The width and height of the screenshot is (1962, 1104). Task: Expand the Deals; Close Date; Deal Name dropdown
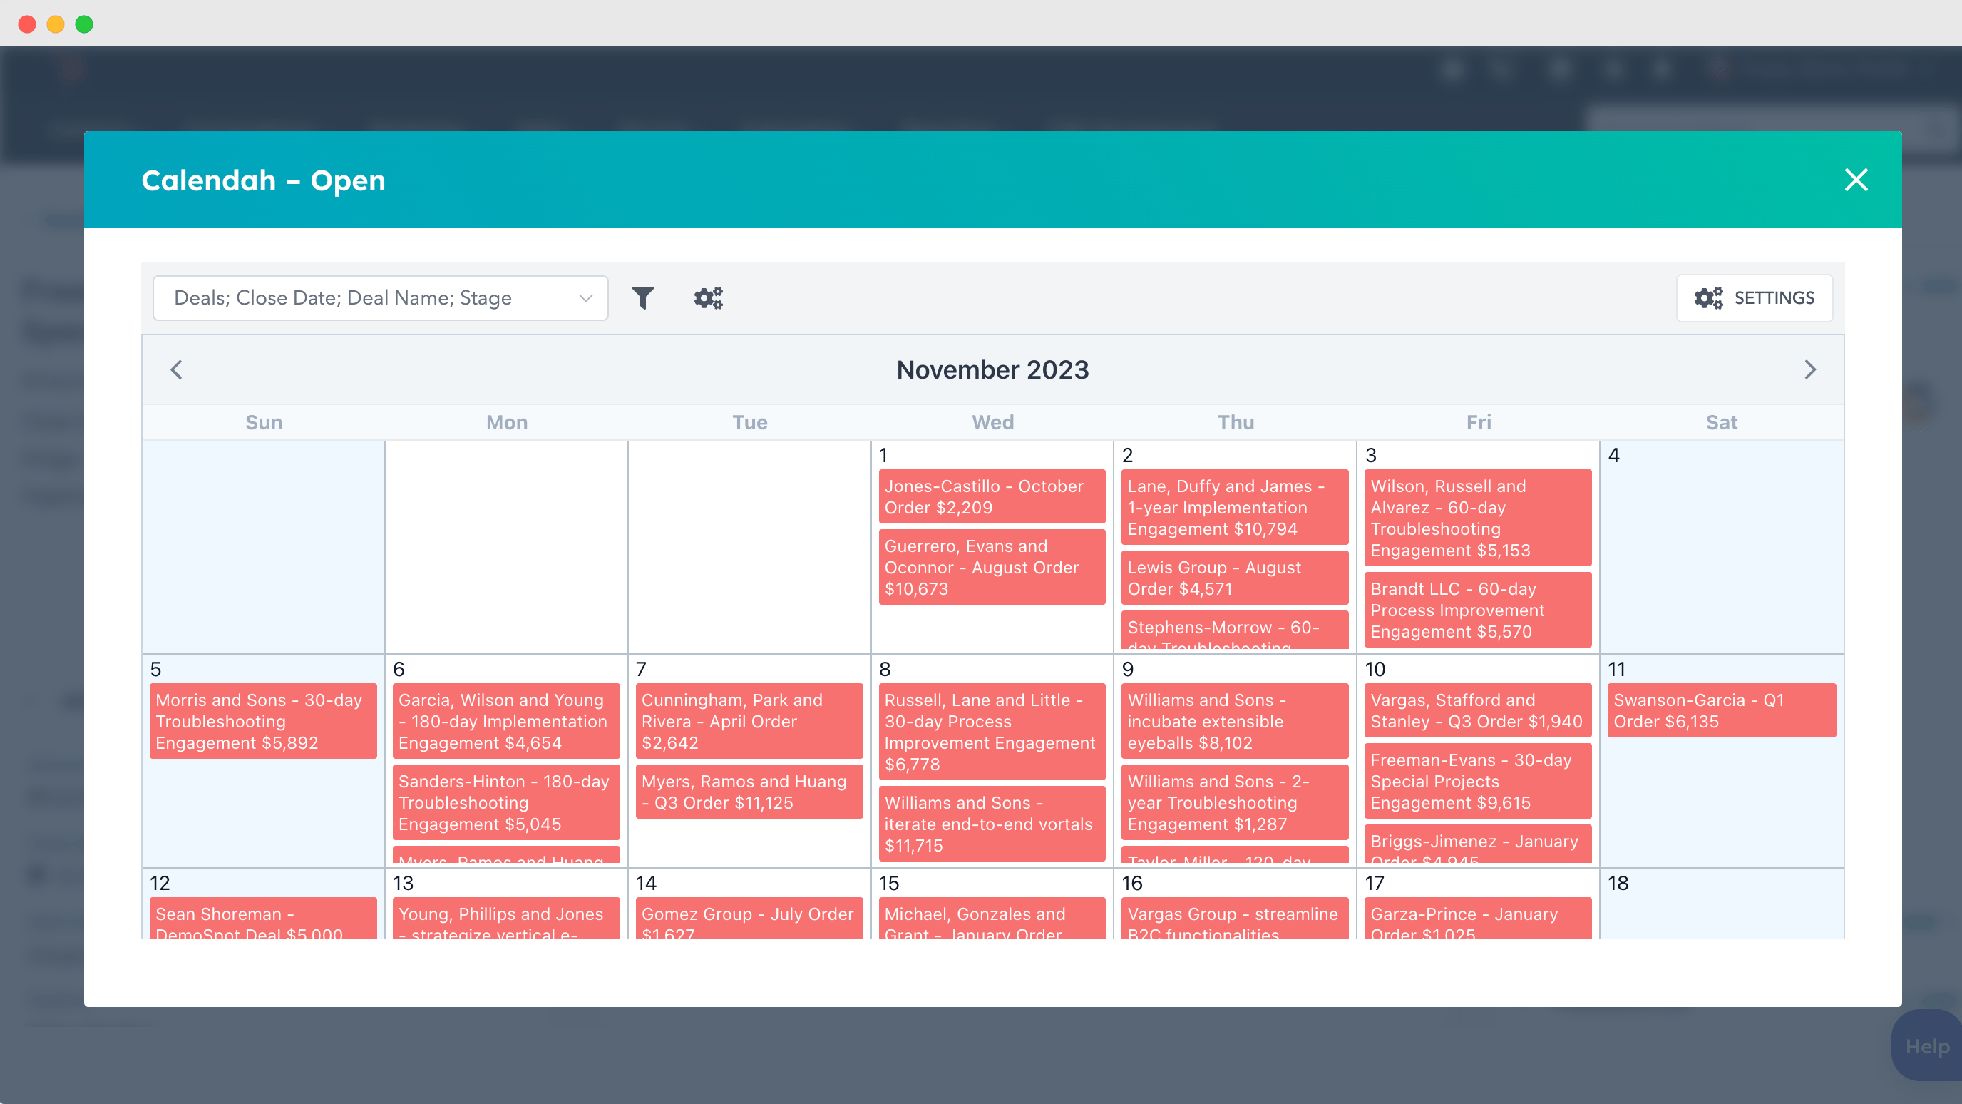(380, 298)
